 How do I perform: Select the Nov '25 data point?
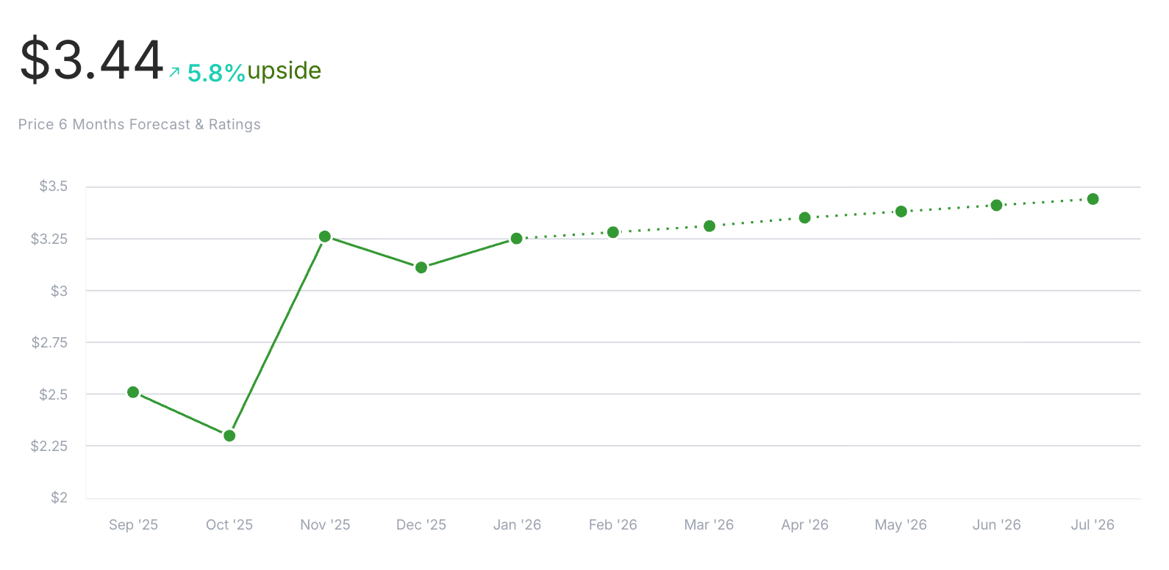pos(325,237)
